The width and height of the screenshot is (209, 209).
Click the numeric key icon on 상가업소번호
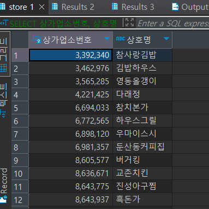click(37, 39)
